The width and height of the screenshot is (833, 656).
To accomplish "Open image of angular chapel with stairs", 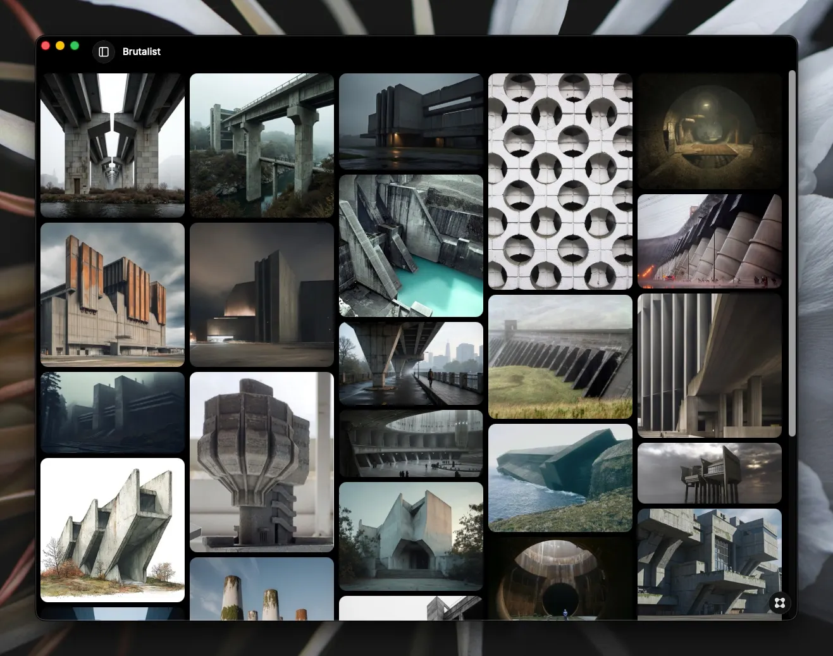I will (x=411, y=536).
